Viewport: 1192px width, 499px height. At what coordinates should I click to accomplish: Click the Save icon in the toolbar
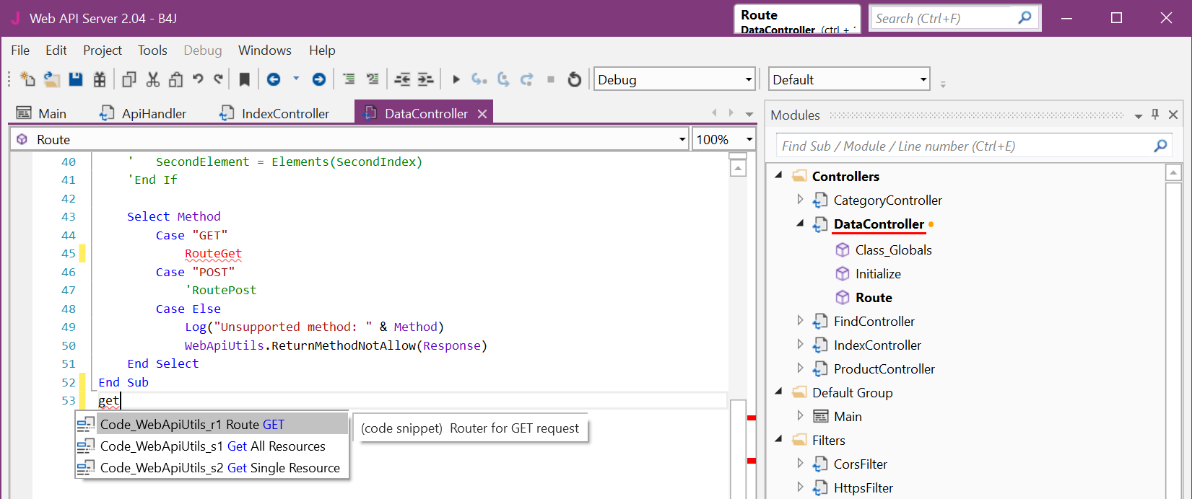[76, 79]
